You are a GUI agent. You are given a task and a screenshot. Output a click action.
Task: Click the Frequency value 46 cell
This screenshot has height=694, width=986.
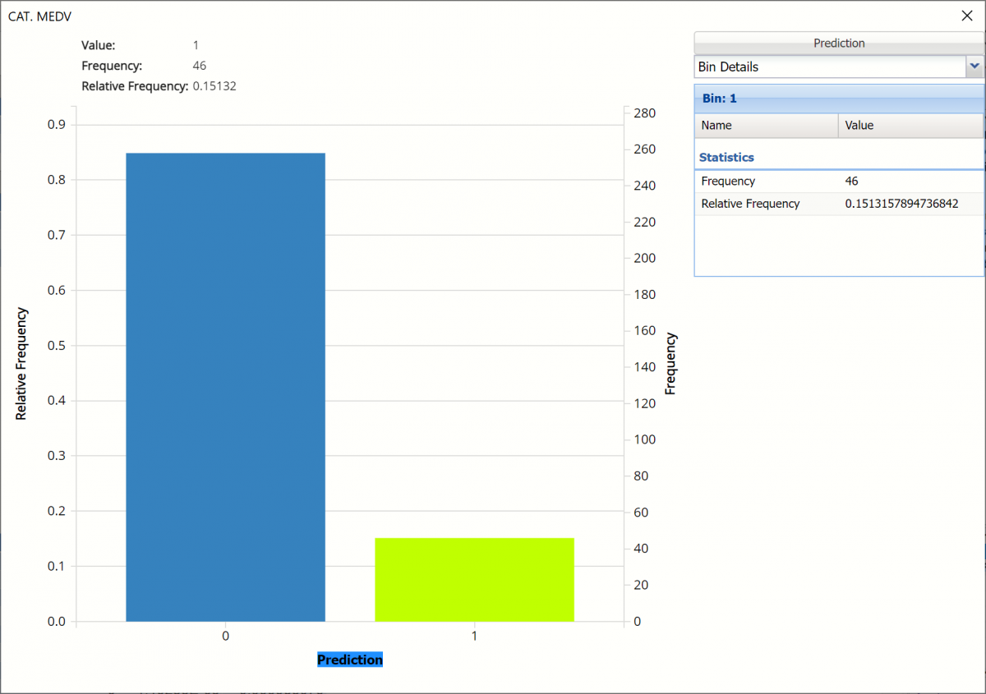tap(910, 182)
